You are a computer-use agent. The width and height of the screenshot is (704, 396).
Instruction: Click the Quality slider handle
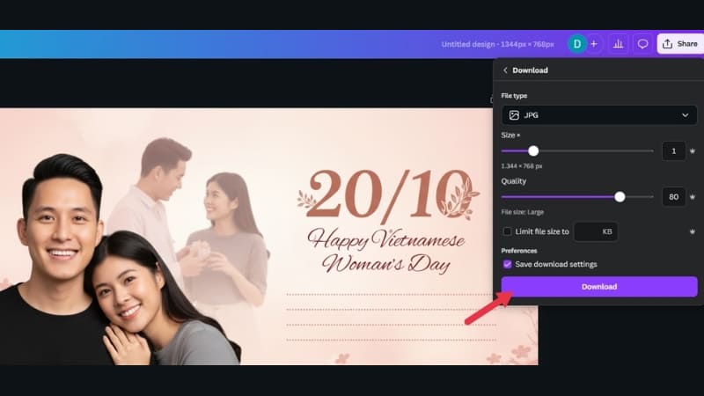pyautogui.click(x=620, y=197)
